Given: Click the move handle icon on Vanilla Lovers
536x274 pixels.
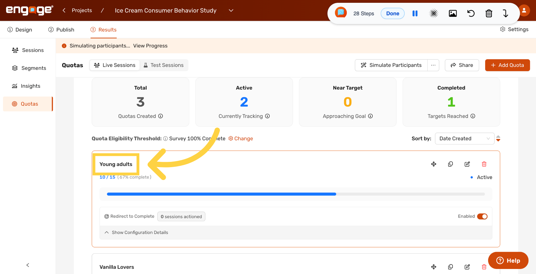Looking at the screenshot, I should pyautogui.click(x=434, y=267).
